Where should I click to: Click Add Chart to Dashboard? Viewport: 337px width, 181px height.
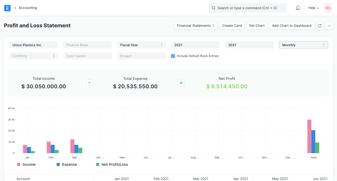[291, 26]
